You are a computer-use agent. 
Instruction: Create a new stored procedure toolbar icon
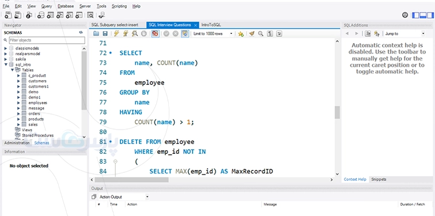point(69,15)
